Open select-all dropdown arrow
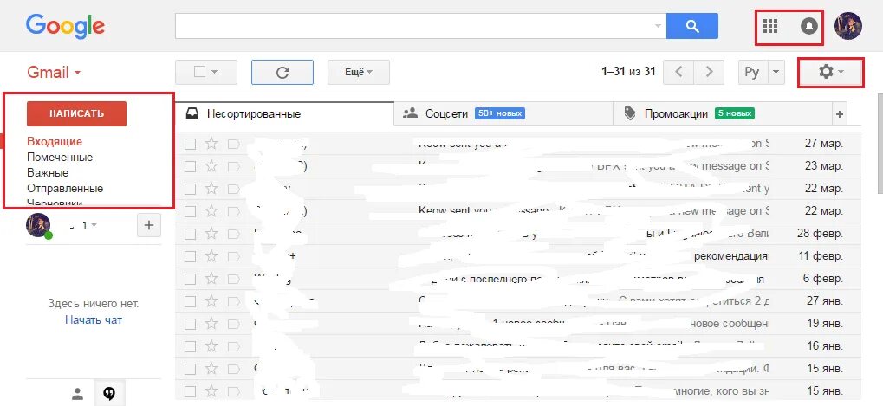 (x=215, y=72)
